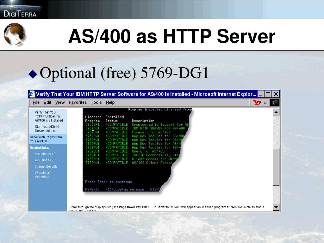Open the Help menu

coord(110,103)
